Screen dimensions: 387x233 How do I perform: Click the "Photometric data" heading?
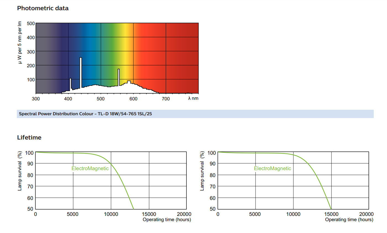click(43, 8)
